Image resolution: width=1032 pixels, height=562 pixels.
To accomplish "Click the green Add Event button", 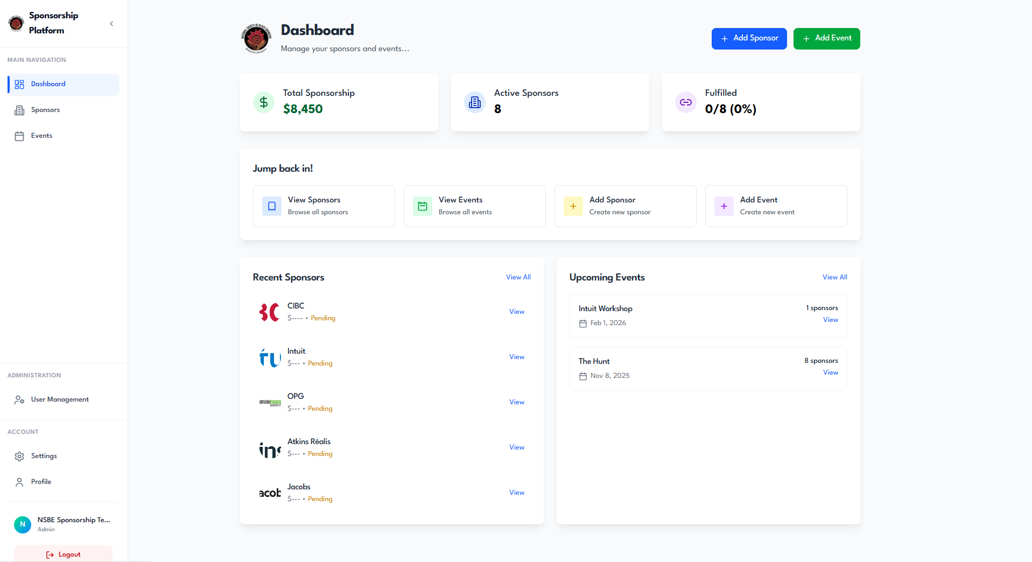I will [826, 39].
